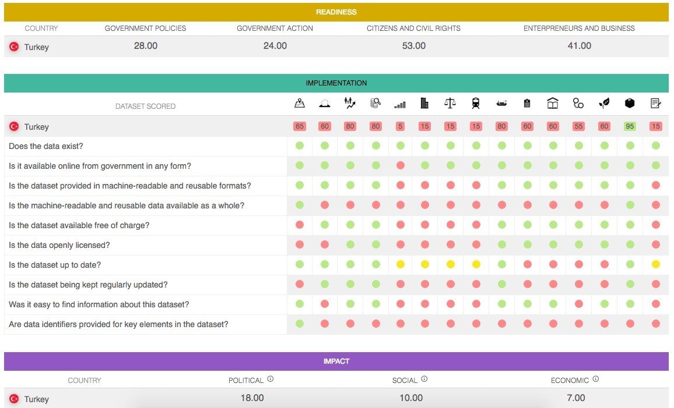
Task: Click the cargo ship trade icon
Action: tap(501, 104)
